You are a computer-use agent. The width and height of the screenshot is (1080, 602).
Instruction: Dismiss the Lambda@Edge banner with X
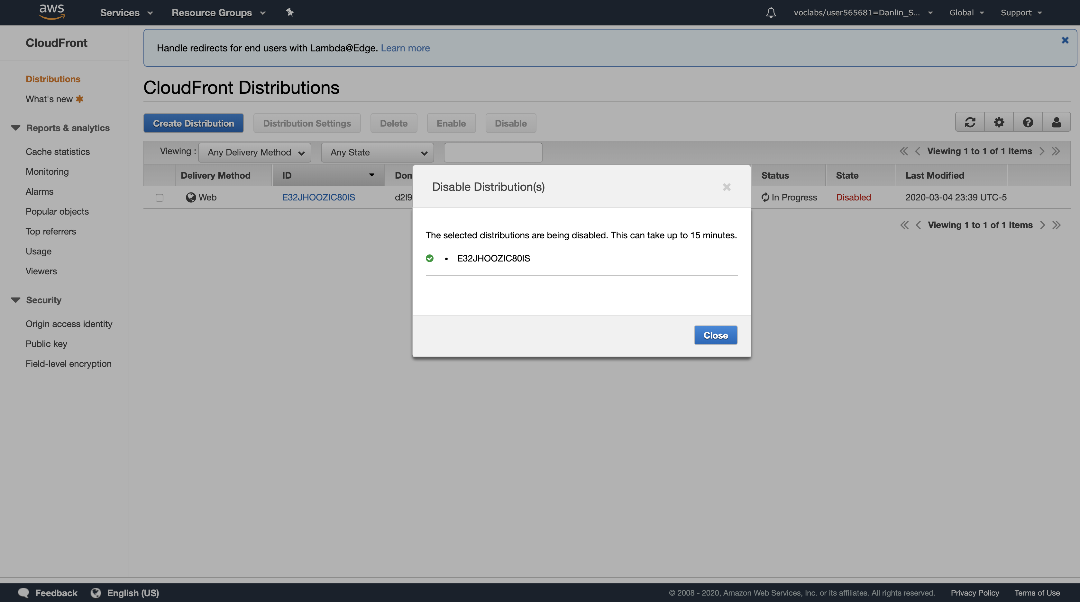click(1065, 40)
